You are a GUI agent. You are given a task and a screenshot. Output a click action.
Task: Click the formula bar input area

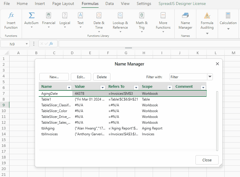149,44
